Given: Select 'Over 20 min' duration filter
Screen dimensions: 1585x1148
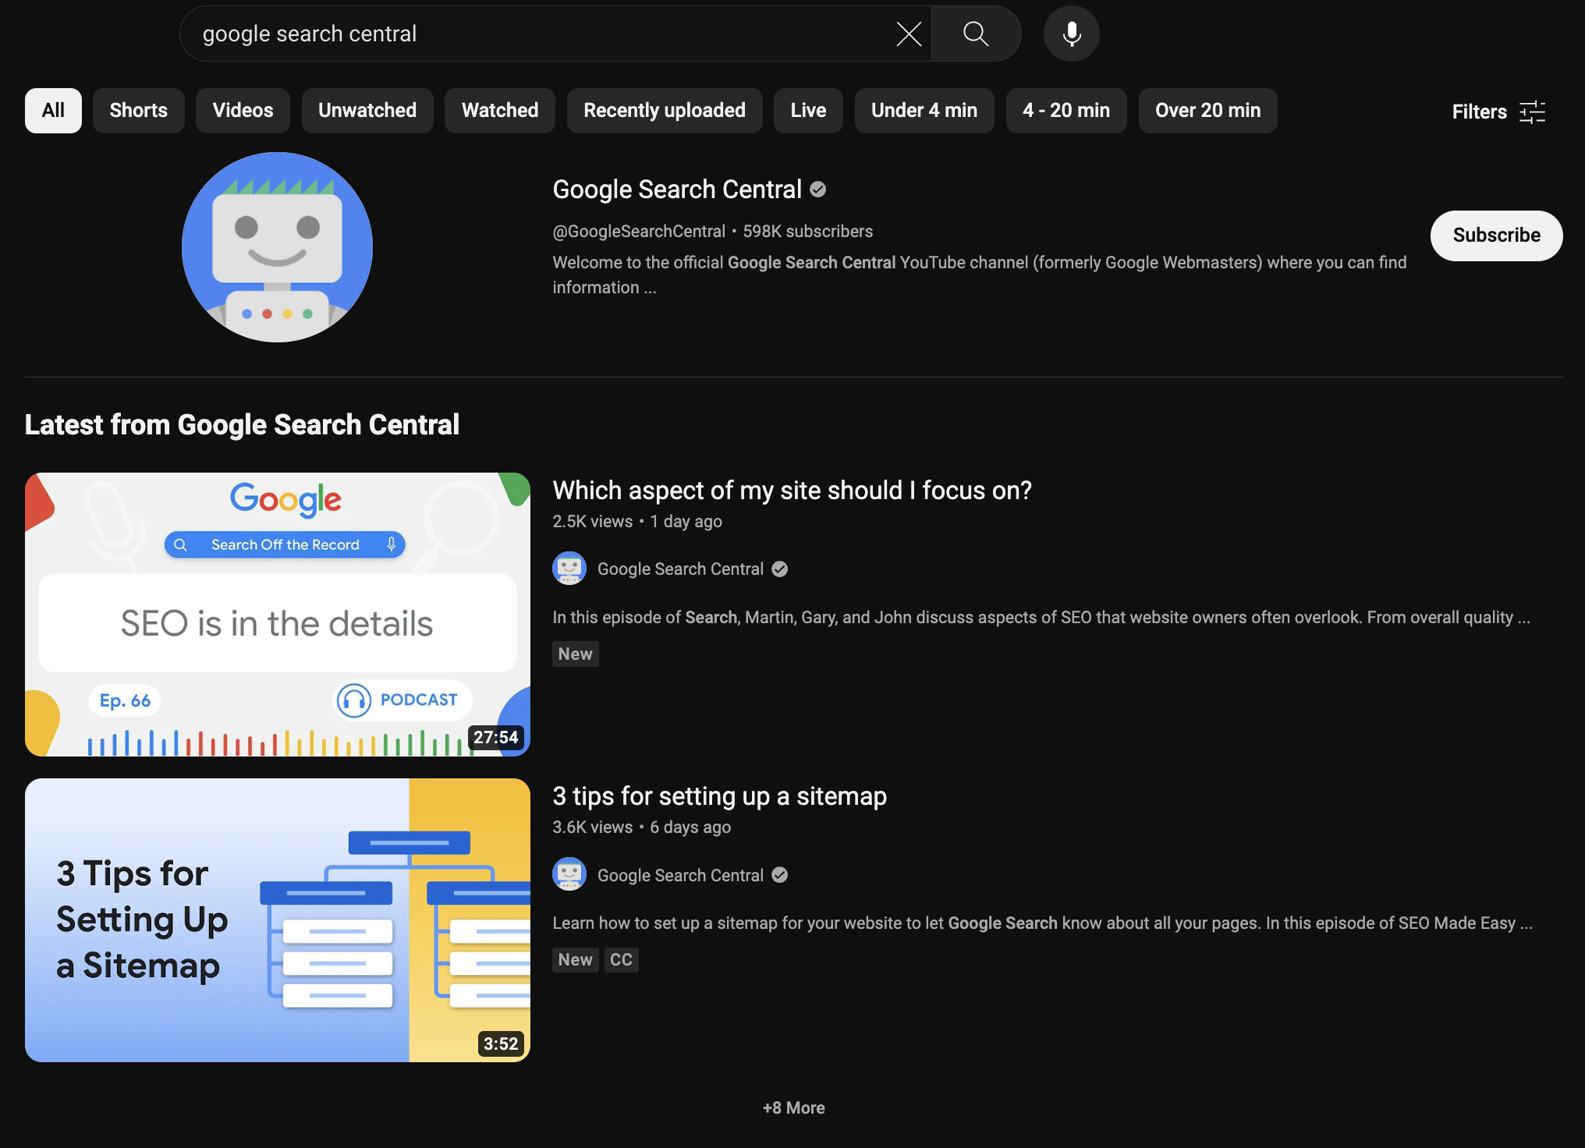Looking at the screenshot, I should click(x=1208, y=111).
